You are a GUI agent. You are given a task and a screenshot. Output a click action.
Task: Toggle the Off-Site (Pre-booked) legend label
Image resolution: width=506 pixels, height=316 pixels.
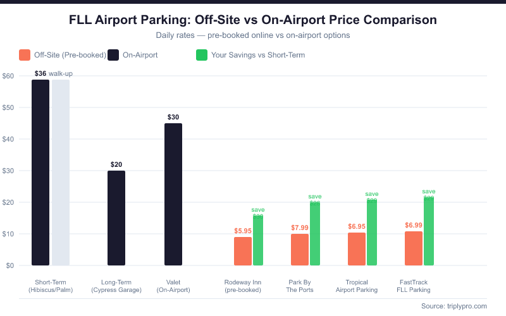point(70,55)
